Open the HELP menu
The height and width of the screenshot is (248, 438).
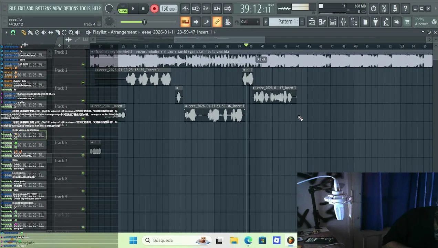[x=96, y=9]
